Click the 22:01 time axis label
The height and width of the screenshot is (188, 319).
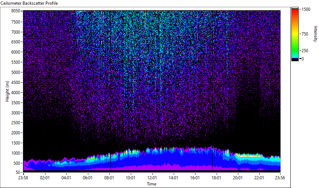click(259, 178)
